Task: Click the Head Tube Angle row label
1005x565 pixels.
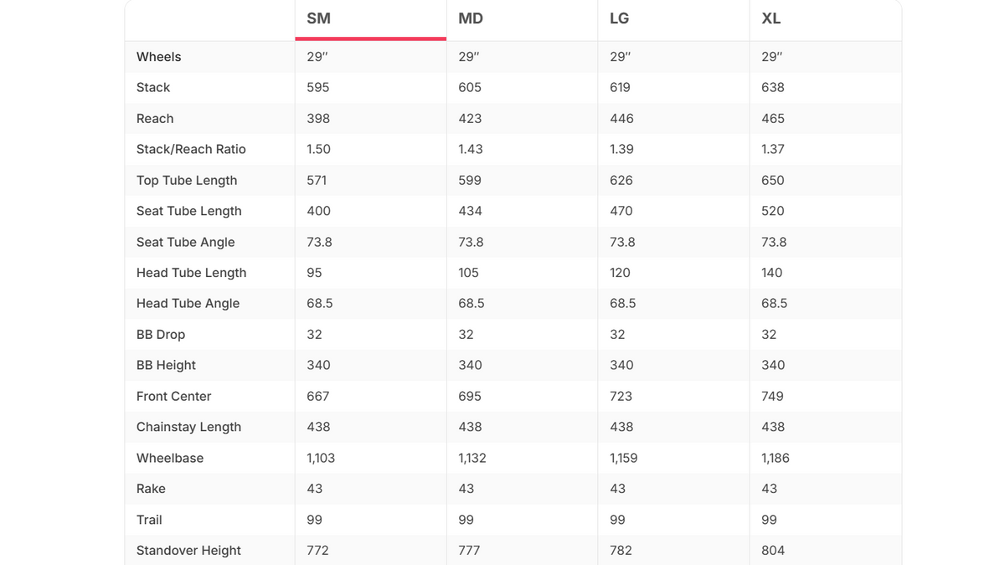Action: (x=188, y=304)
